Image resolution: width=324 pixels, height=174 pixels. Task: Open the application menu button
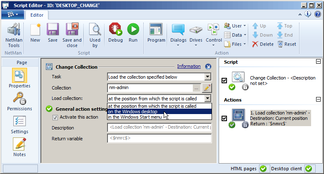point(13,15)
